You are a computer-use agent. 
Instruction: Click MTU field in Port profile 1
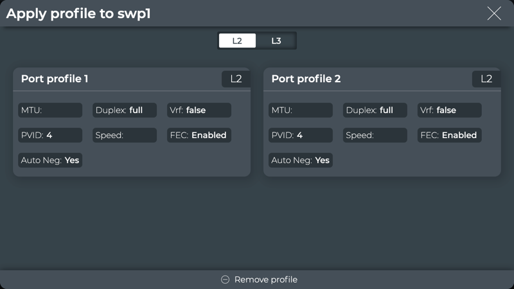50,110
